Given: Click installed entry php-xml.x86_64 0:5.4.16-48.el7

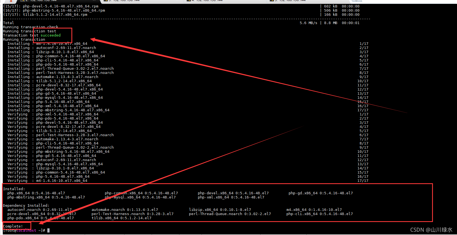Looking at the screenshot, I should click(231, 197).
